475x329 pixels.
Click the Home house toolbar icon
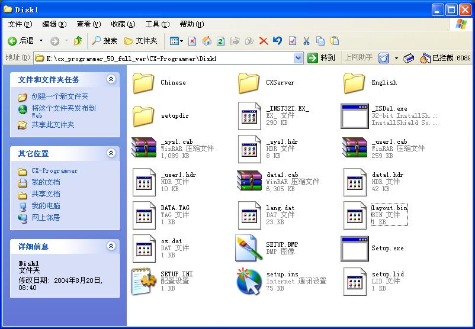click(207, 41)
